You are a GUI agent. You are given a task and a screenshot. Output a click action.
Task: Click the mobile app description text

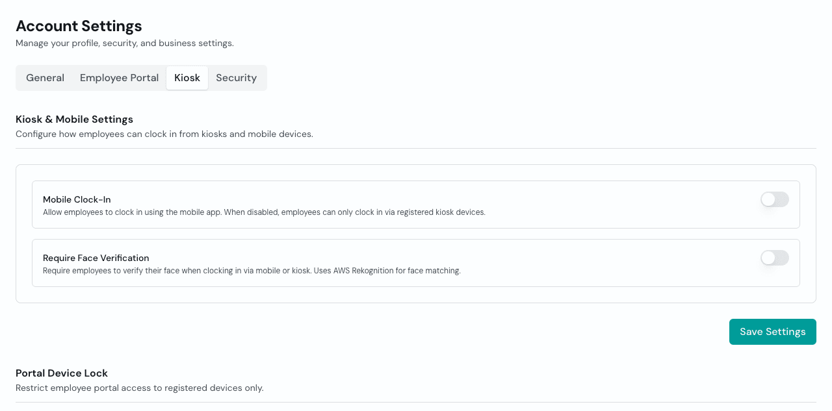(264, 212)
